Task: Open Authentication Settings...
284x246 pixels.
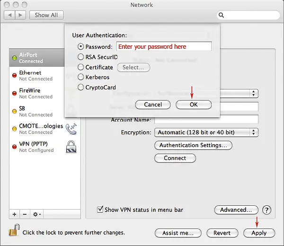Action: point(193,145)
